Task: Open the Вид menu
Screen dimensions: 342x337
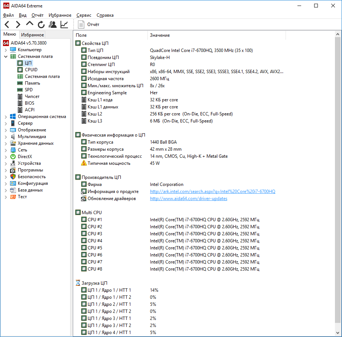Action: (x=23, y=15)
